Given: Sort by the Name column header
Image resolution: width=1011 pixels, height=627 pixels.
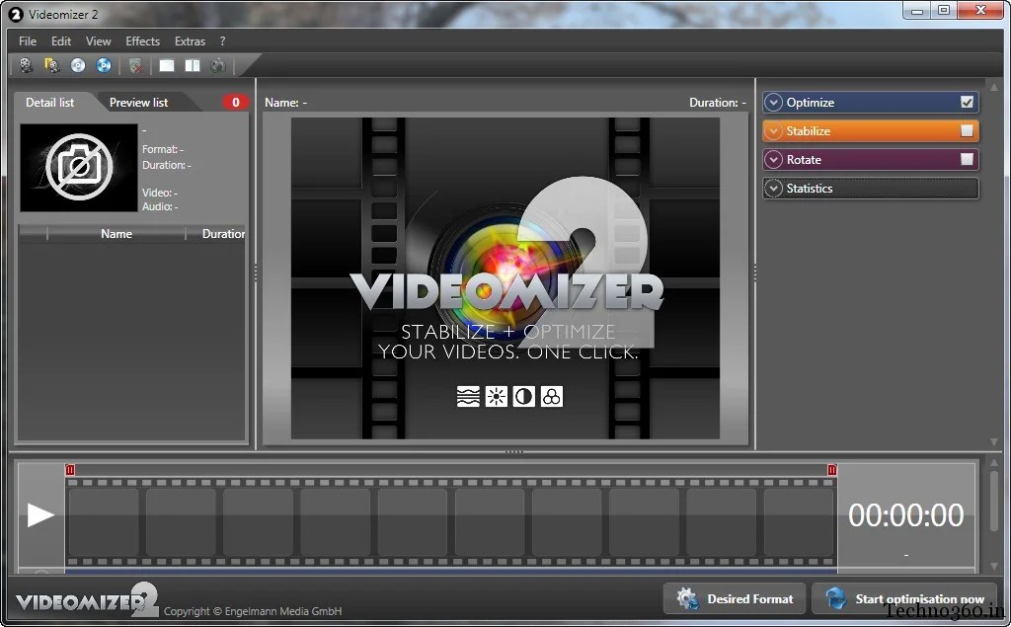Looking at the screenshot, I should [117, 233].
